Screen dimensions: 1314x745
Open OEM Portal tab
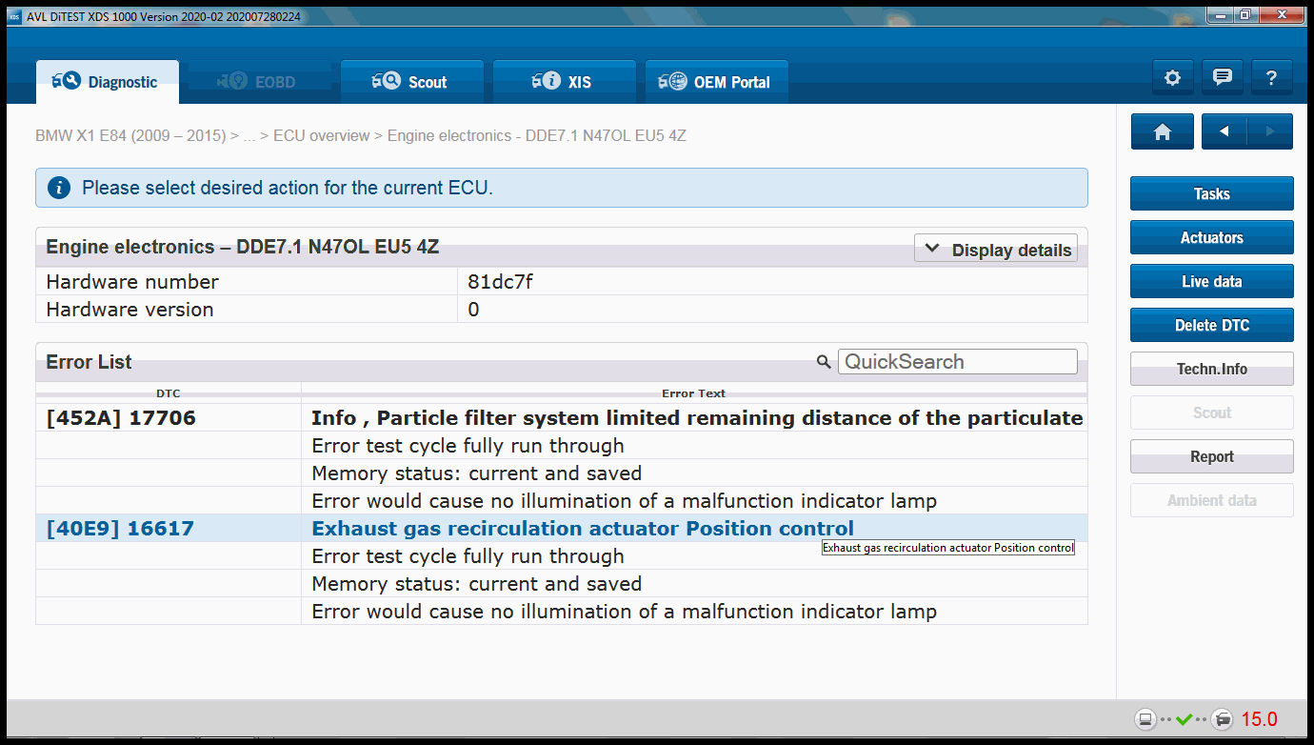point(717,82)
